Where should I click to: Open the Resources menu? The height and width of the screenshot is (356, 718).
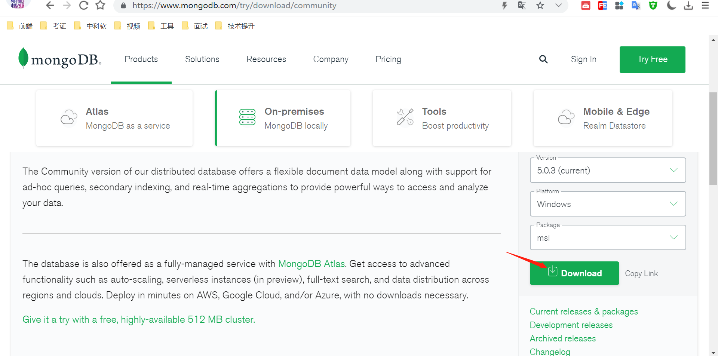266,59
